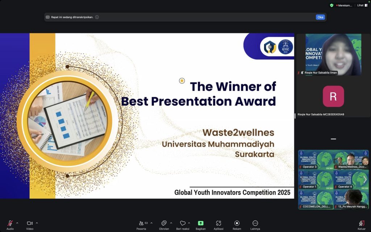This screenshot has height=232, width=371.
Task: Click 'Surakarta' text on slide
Action: coord(255,154)
